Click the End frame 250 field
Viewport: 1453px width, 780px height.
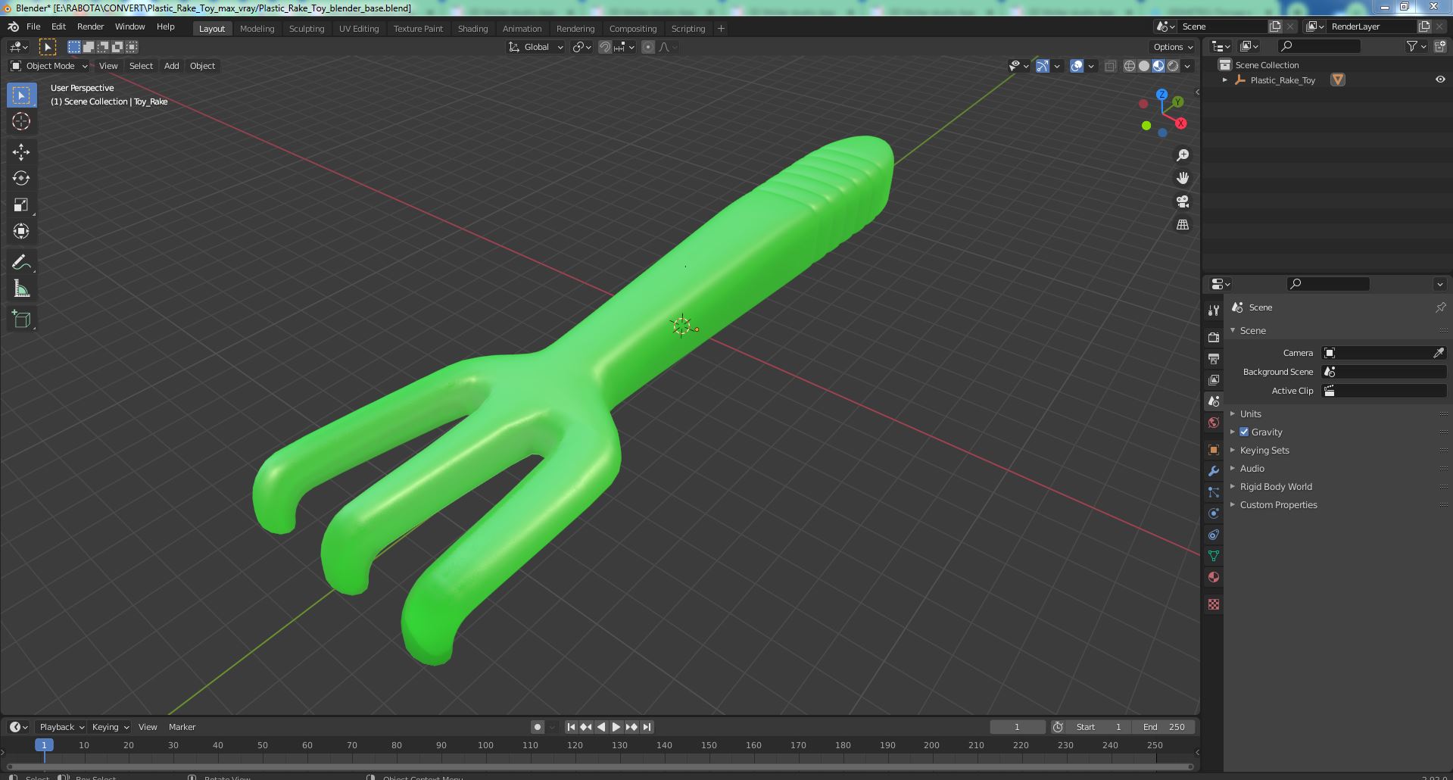coord(1164,727)
